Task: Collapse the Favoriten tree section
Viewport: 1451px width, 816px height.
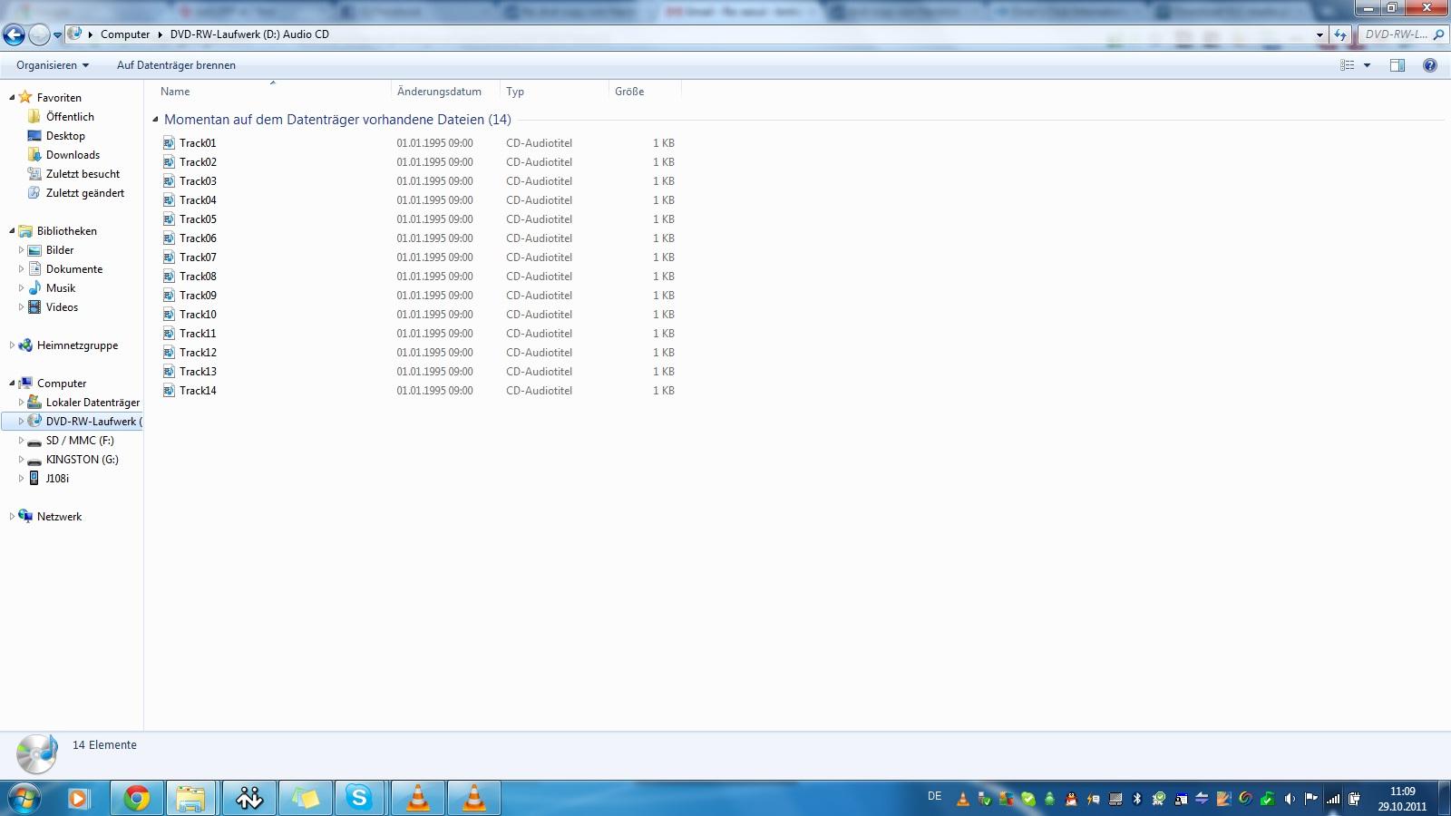Action: click(12, 97)
